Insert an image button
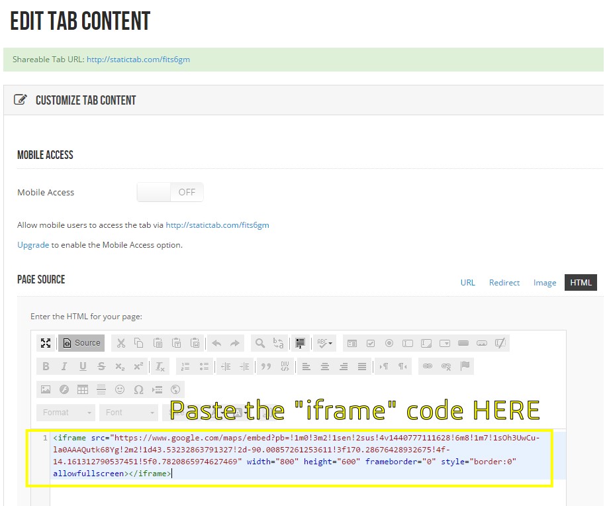Screen dimensions: 609x506 [482, 343]
